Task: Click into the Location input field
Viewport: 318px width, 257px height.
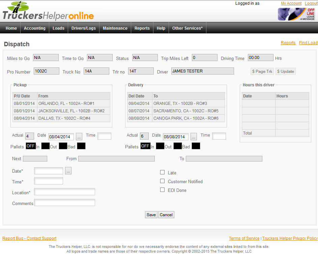Action: coord(64,192)
